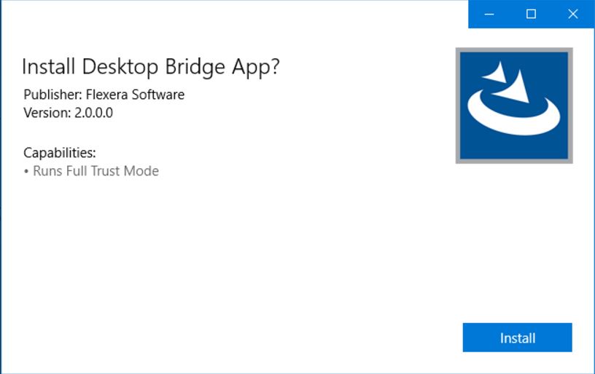Viewport: 595px width, 374px height.
Task: Click the gray border framing the app logo
Action: (459, 106)
